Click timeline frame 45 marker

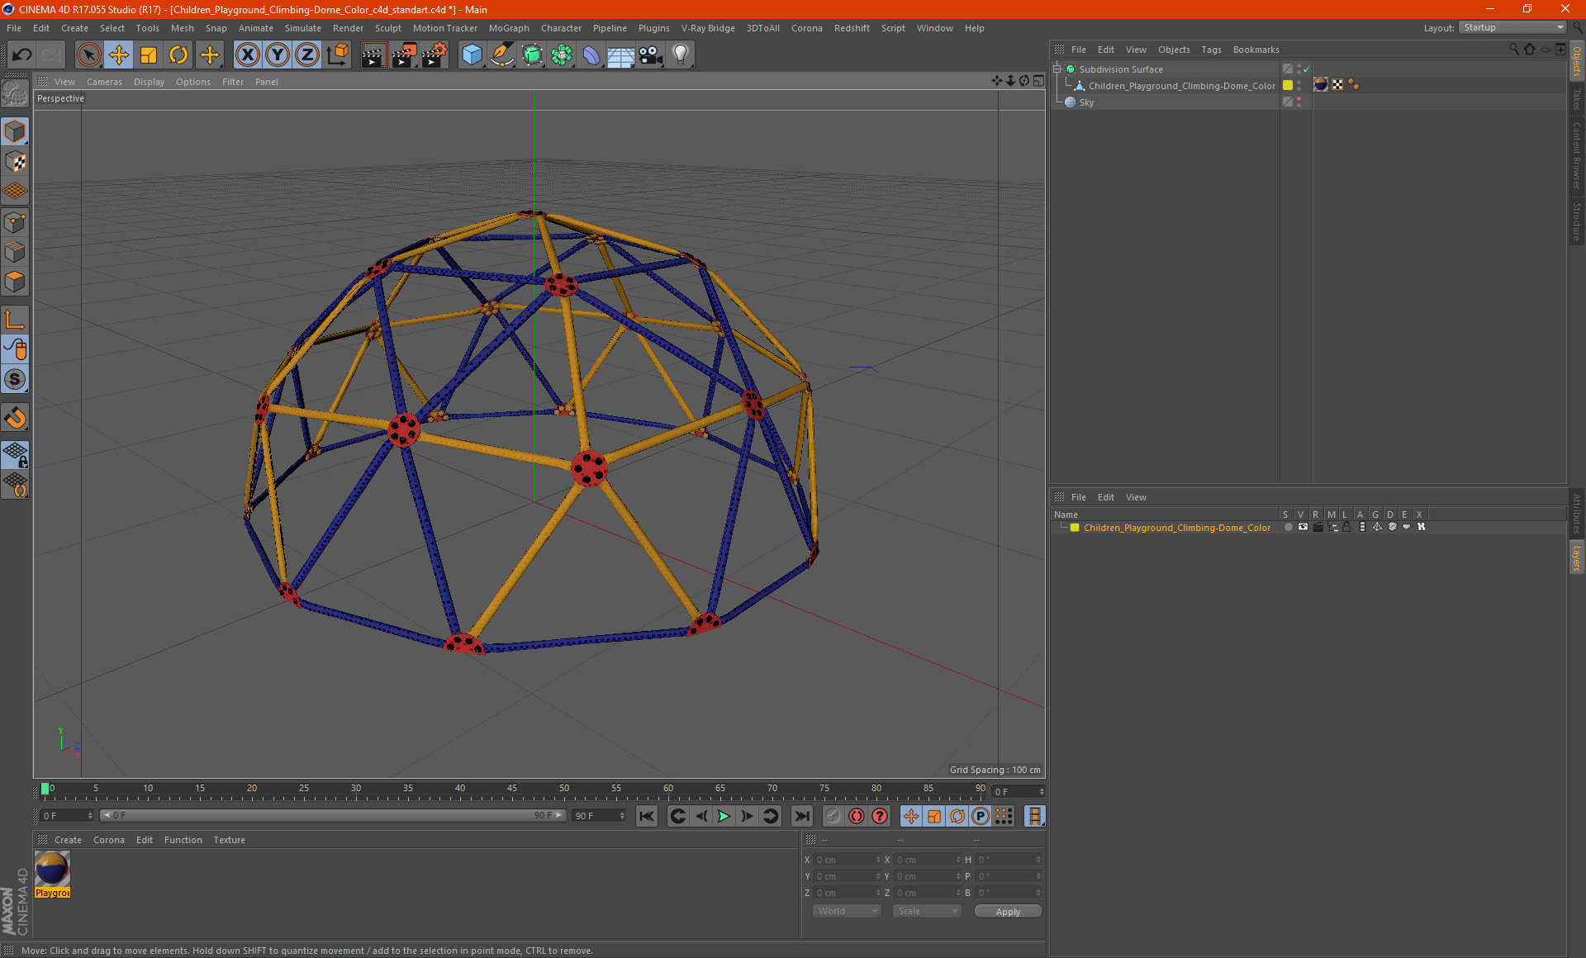tap(512, 789)
